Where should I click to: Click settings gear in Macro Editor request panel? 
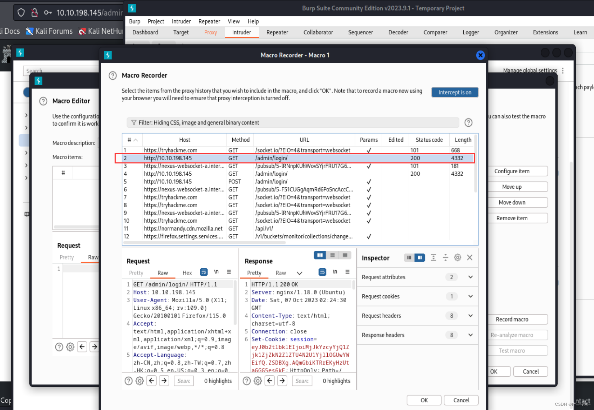[70, 347]
